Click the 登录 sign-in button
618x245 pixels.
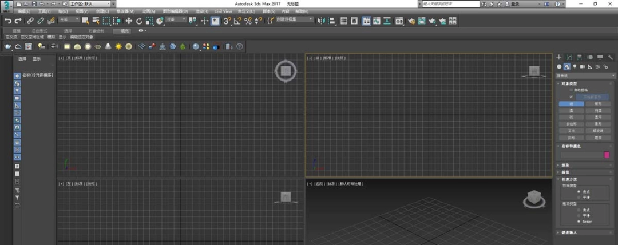pos(512,3)
